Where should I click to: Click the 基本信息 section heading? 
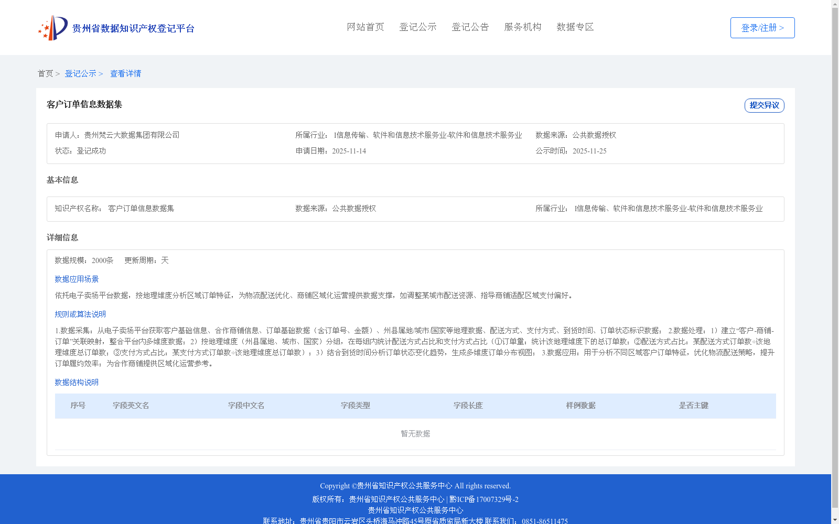tap(62, 180)
